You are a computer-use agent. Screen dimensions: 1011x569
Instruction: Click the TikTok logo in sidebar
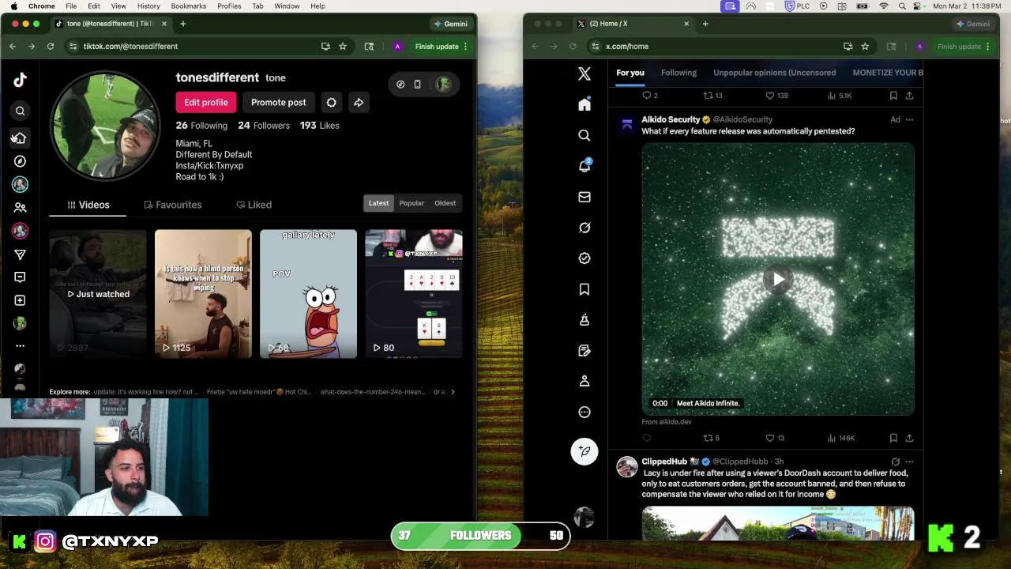pos(20,79)
